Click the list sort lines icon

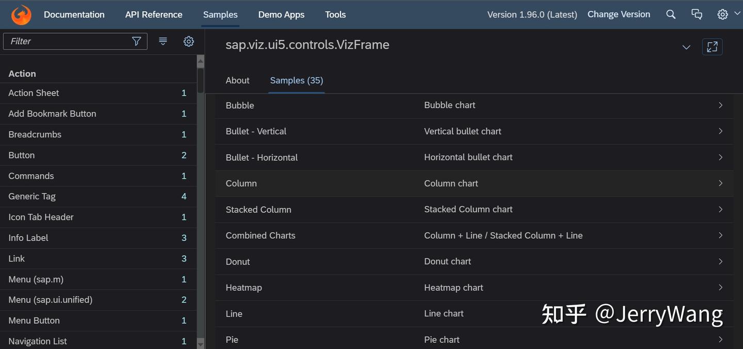(163, 41)
